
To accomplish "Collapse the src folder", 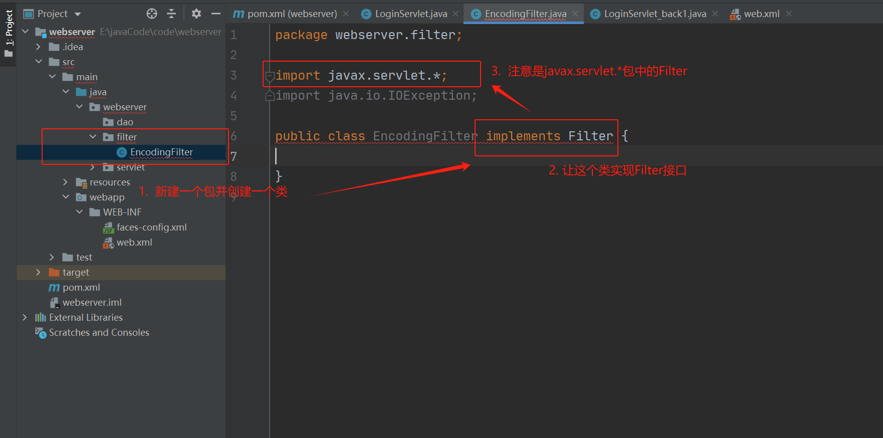I will click(39, 62).
